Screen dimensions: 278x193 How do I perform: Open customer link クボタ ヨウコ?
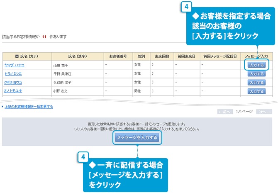[x=13, y=83]
